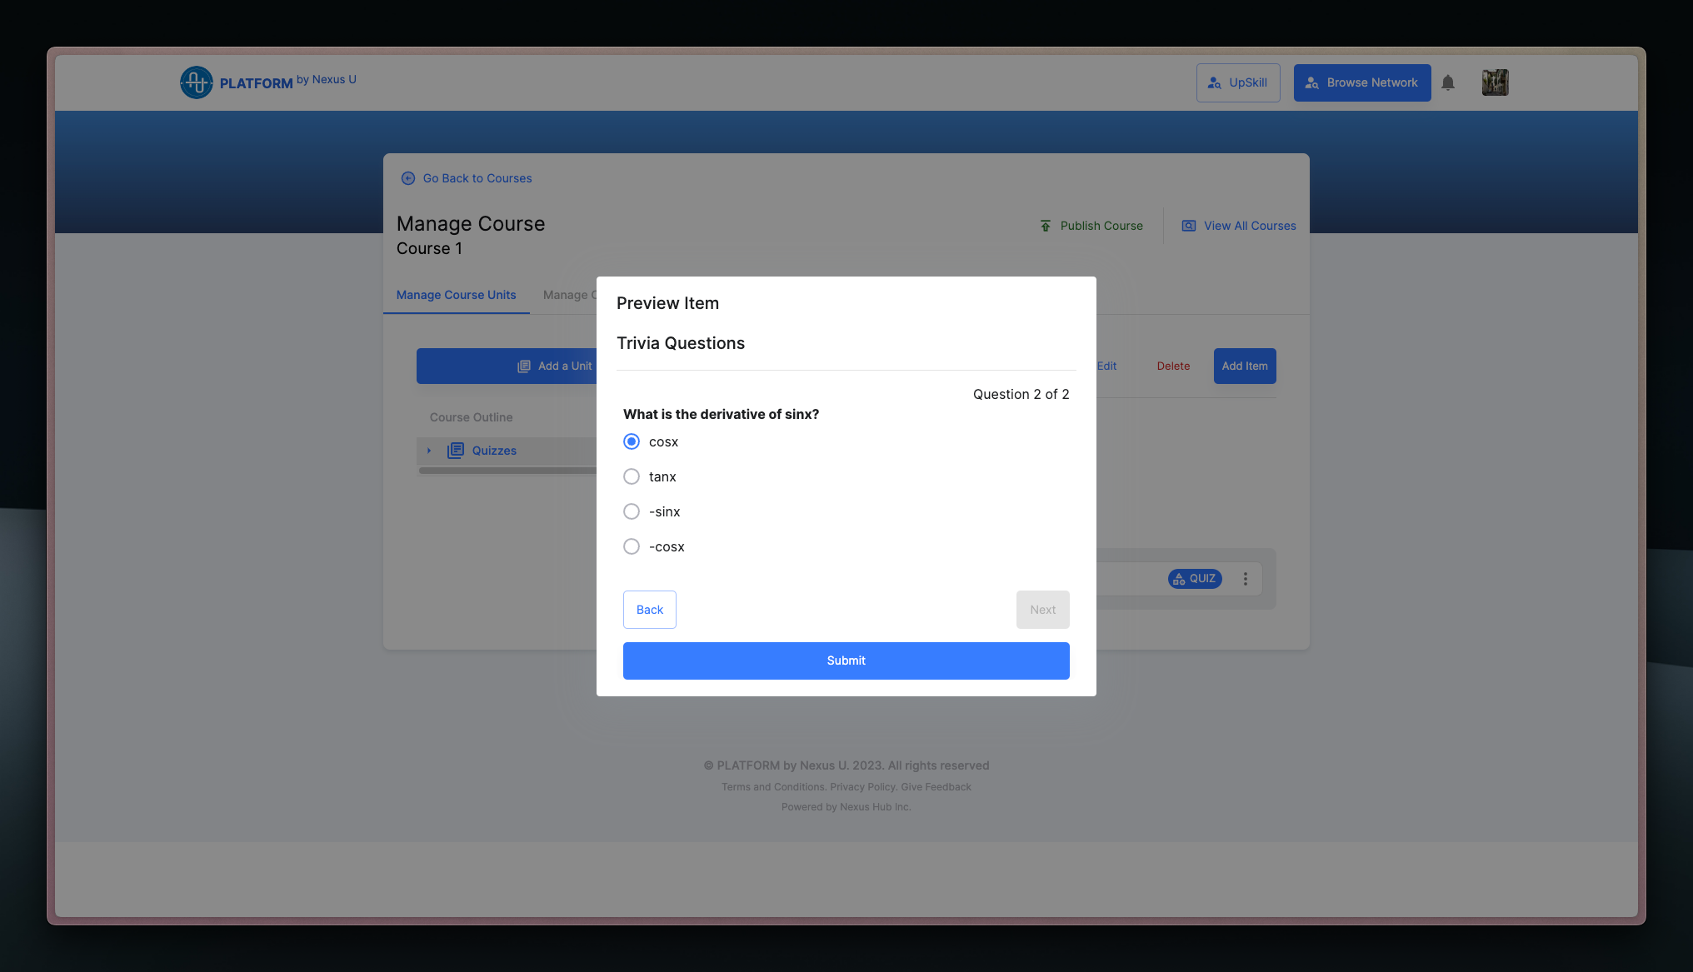Screen dimensions: 1693x972
Task: Open notifications via the bell icon
Action: (1448, 82)
